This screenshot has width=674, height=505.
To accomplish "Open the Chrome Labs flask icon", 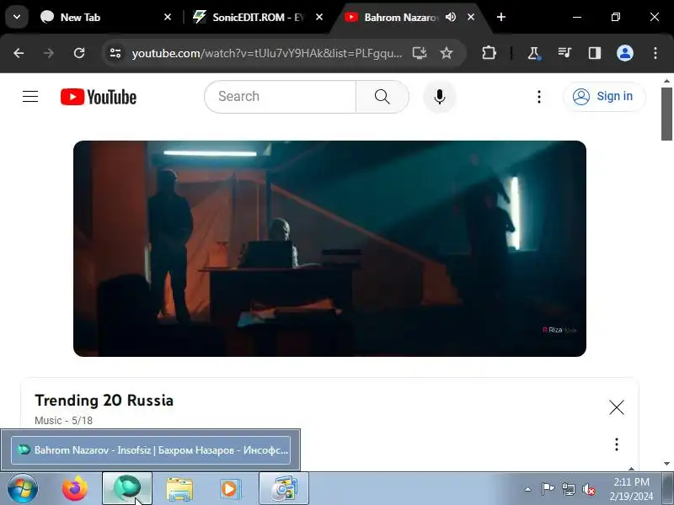I will pyautogui.click(x=533, y=53).
